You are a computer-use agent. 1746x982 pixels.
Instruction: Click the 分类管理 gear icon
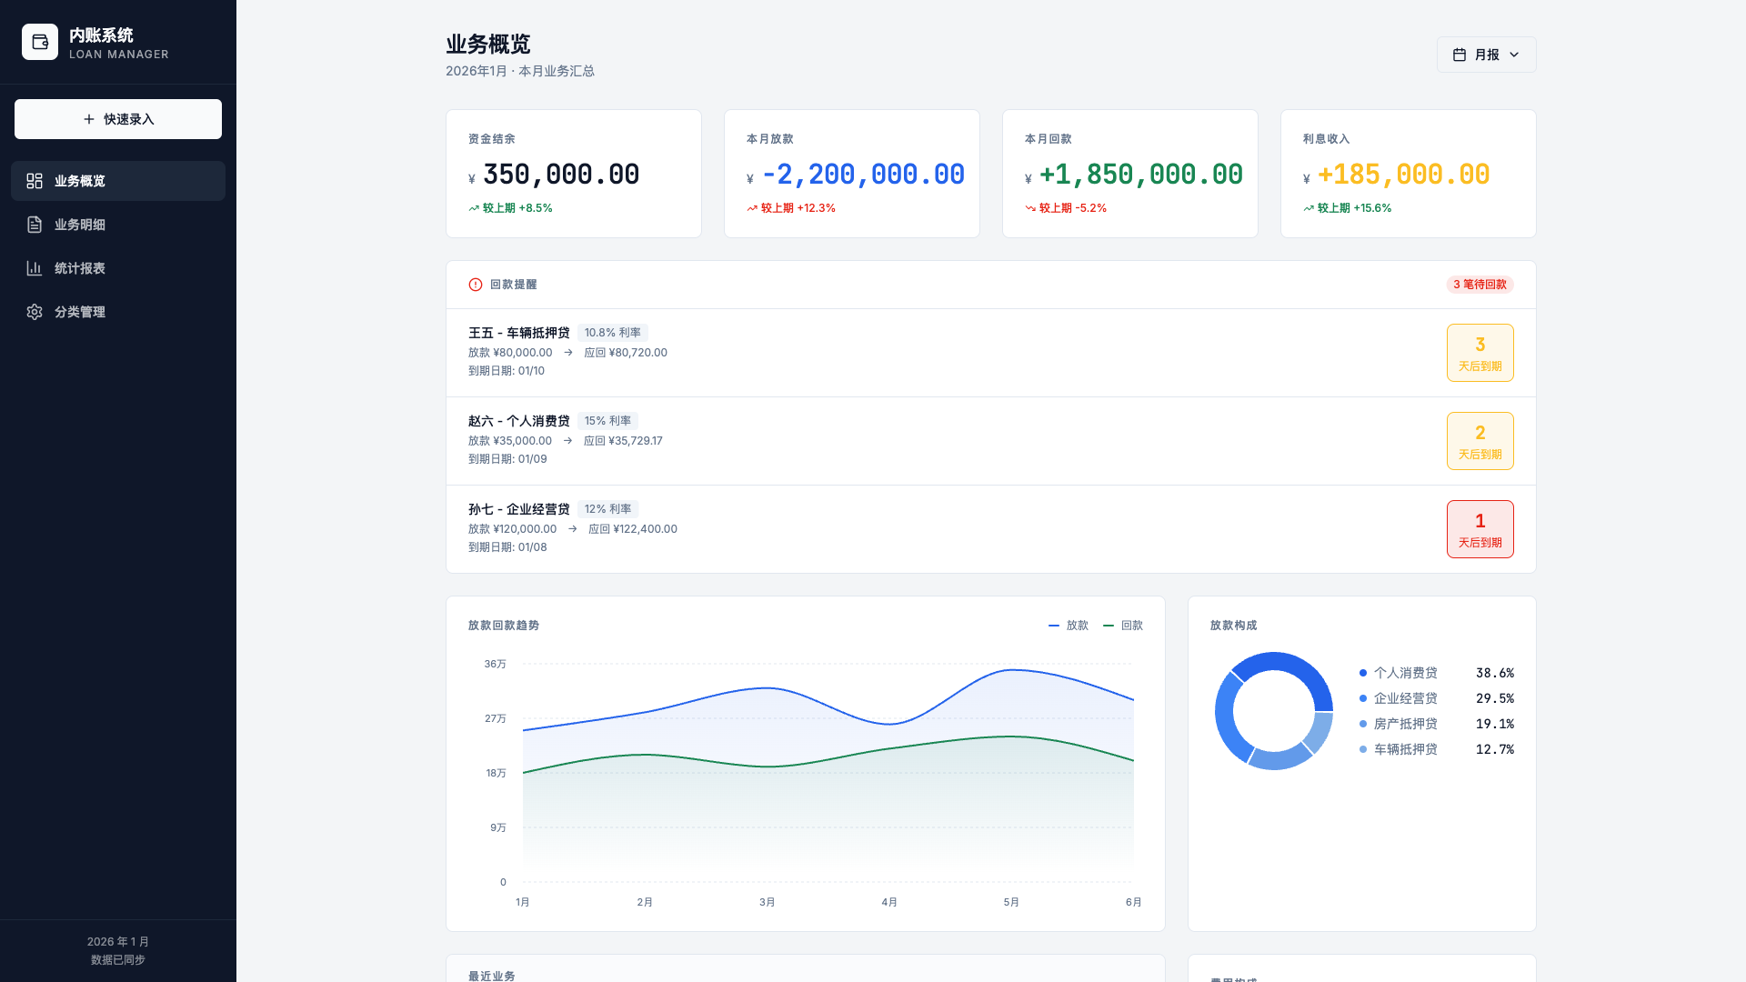35,312
